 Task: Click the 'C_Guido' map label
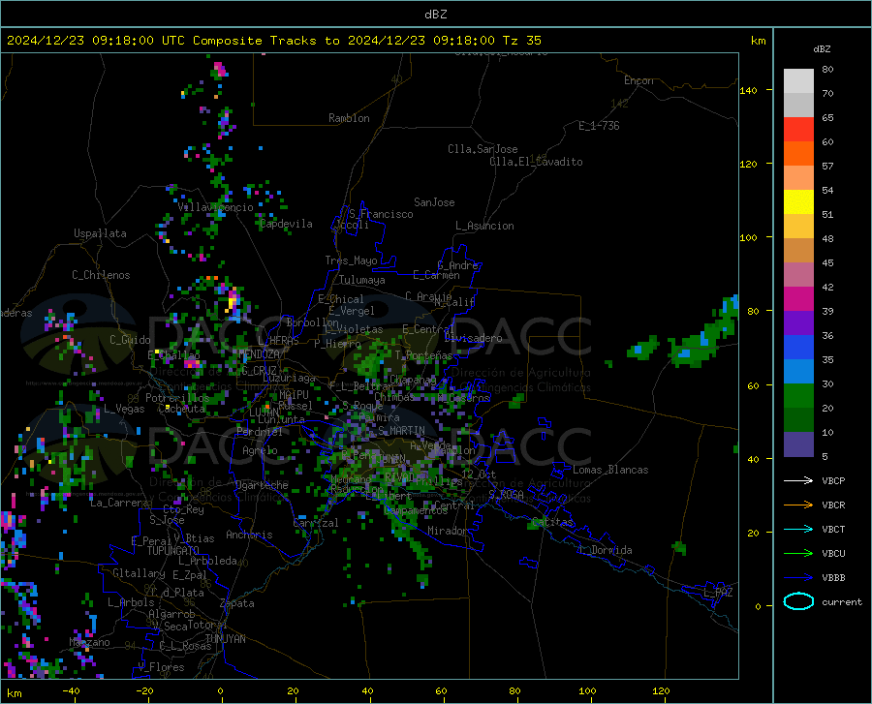tap(130, 340)
